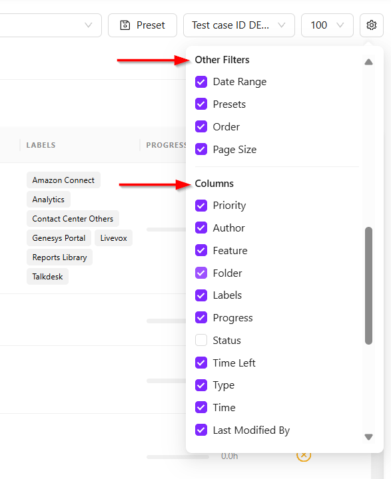Enable the Status column checkbox
Screen dimensions: 391x479
(201, 340)
